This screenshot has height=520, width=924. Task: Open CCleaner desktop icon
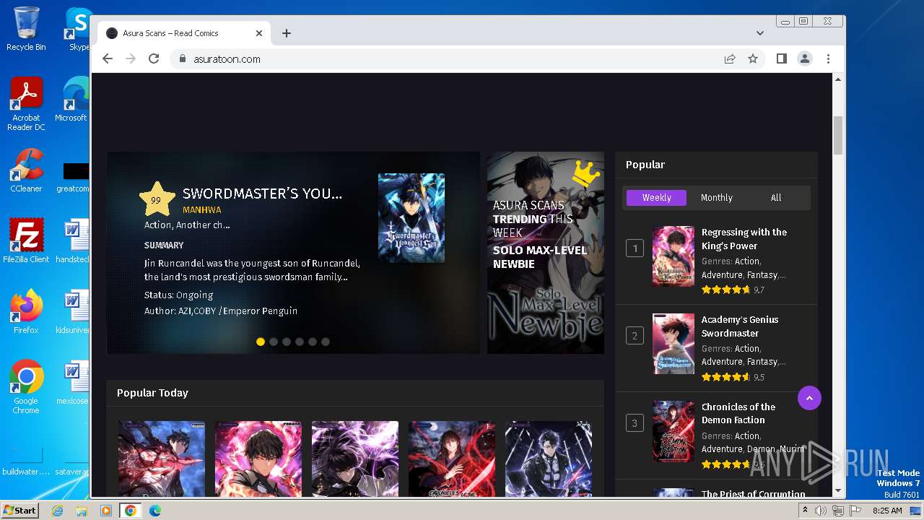coord(26,170)
